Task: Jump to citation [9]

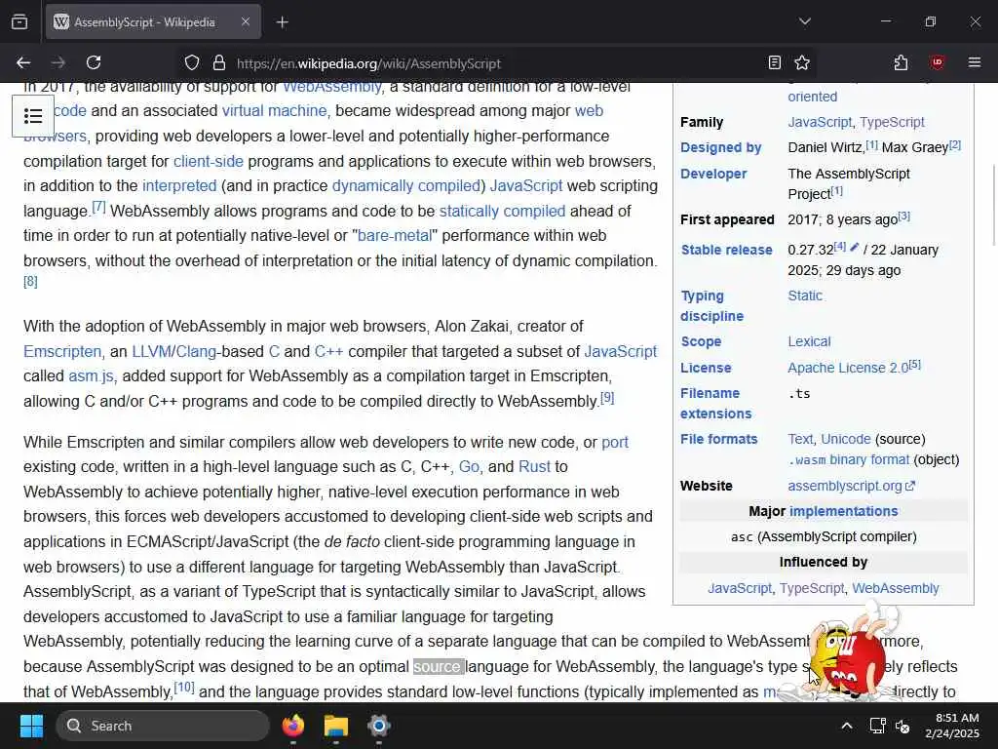Action: (608, 398)
